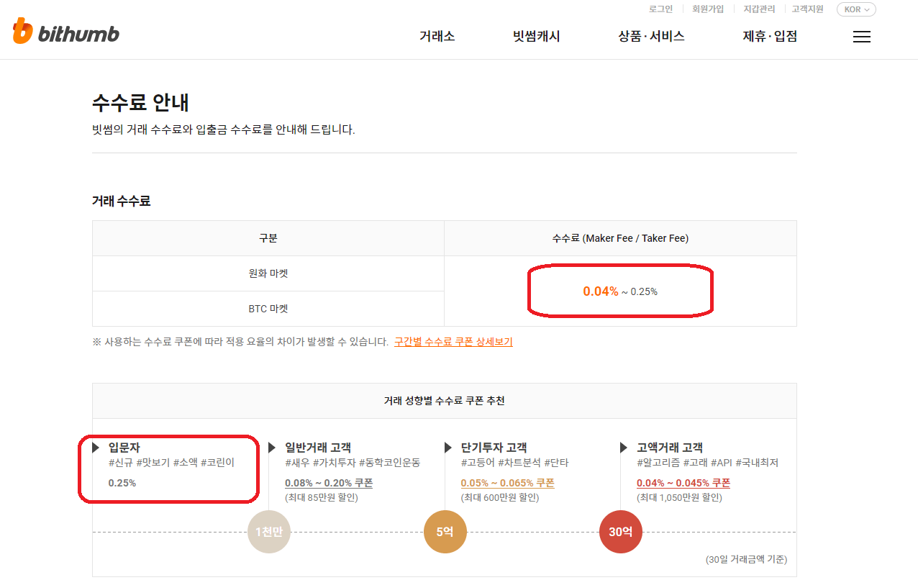Click the 로그인 link
Screen dimensions: 918x580
660,9
